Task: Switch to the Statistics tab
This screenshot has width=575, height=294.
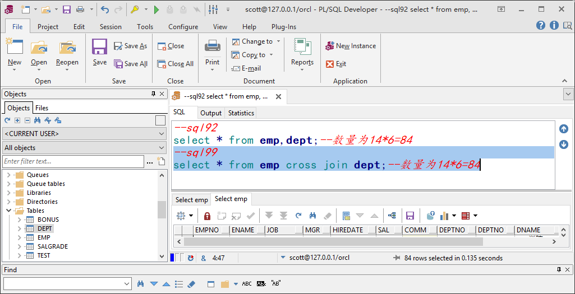Action: click(x=241, y=113)
